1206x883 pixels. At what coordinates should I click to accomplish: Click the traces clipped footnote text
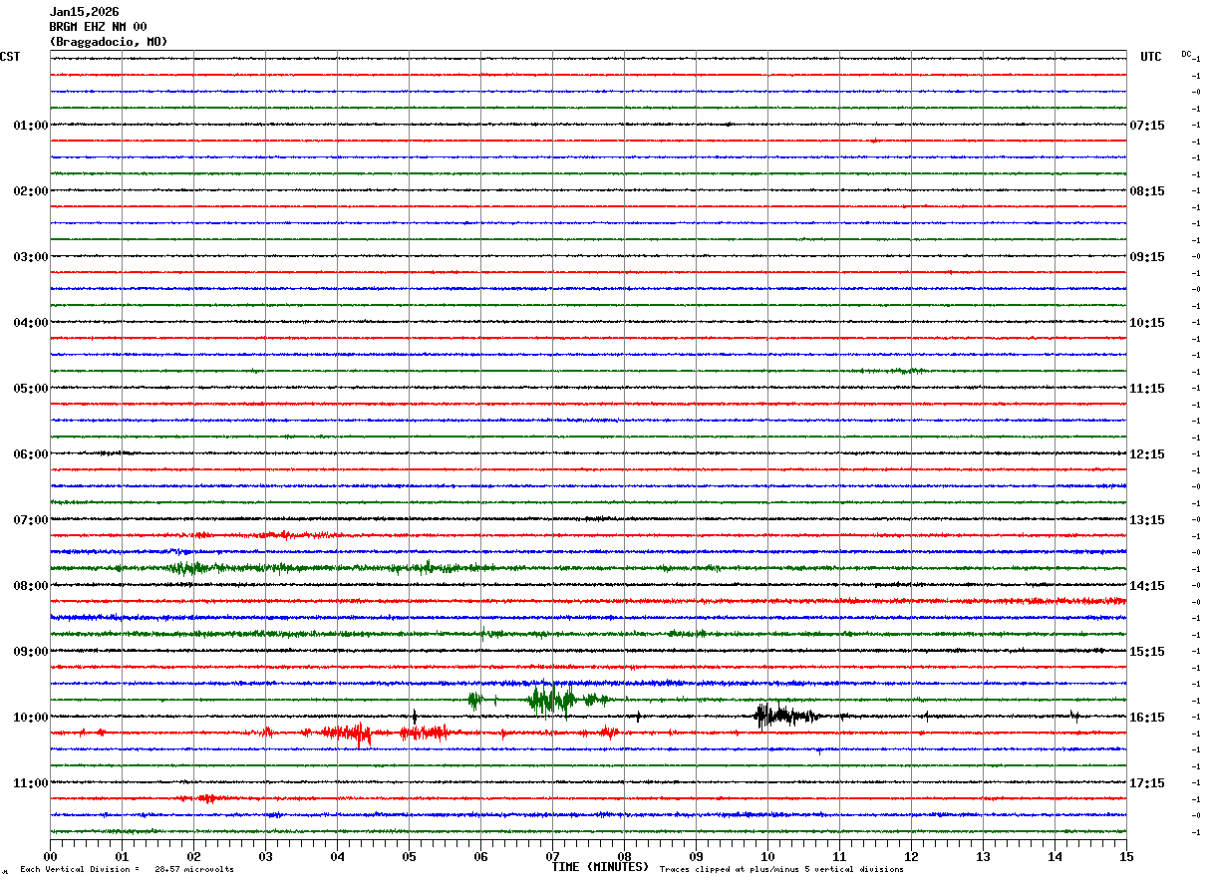(781, 870)
